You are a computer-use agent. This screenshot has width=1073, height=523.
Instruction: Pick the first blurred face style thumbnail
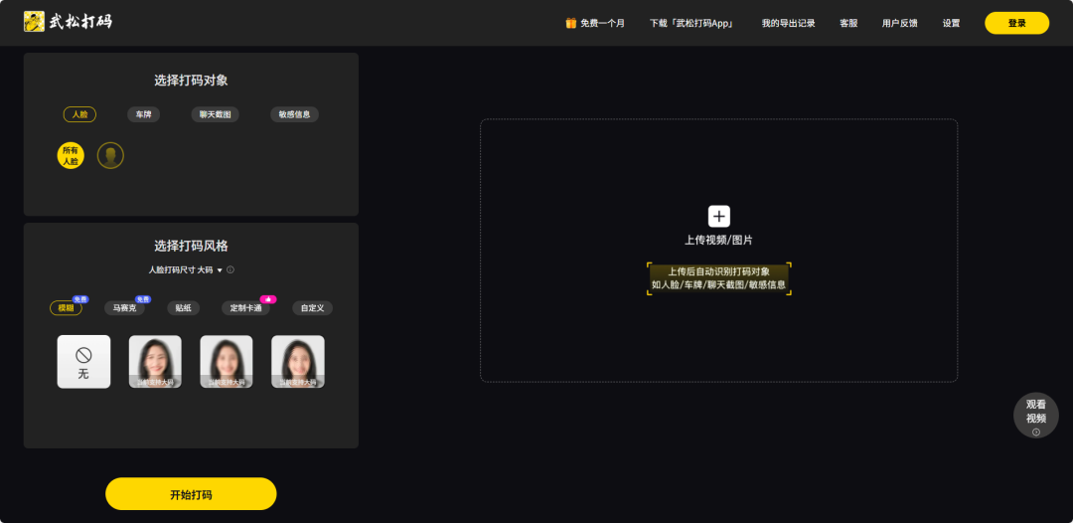[155, 362]
